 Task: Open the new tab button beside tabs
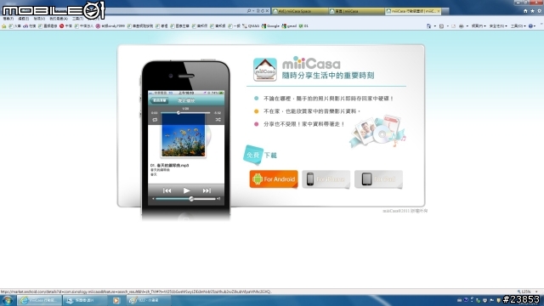[x=445, y=11]
